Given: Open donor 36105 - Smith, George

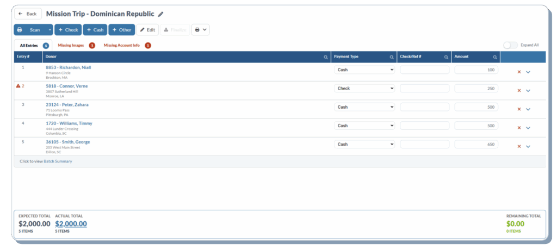Looking at the screenshot, I should tap(68, 142).
